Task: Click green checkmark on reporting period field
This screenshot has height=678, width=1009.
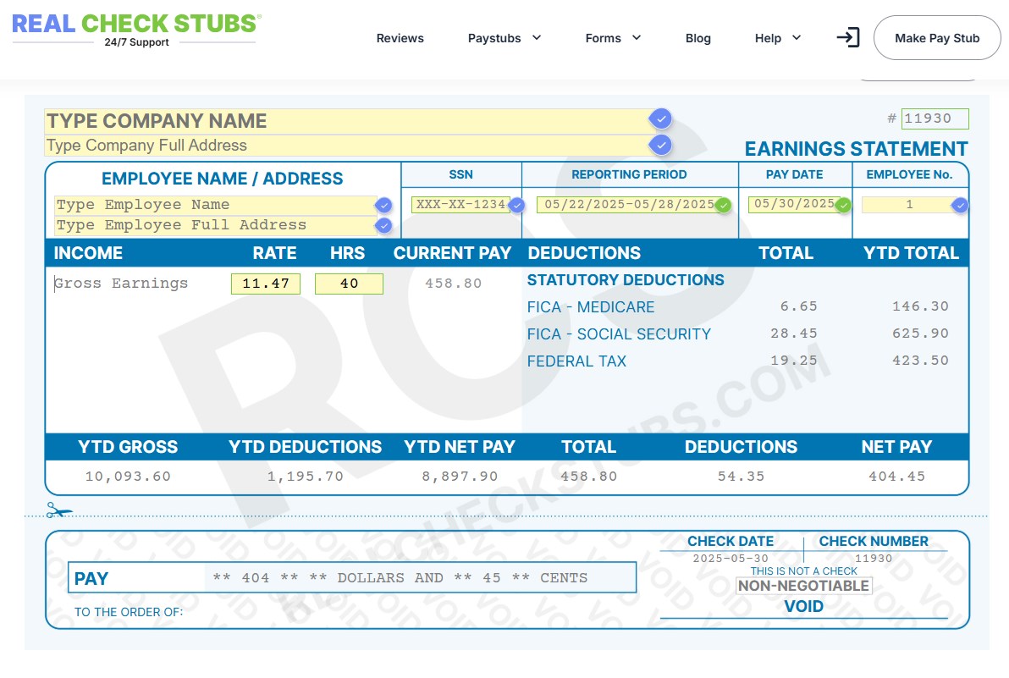Action: 723,205
